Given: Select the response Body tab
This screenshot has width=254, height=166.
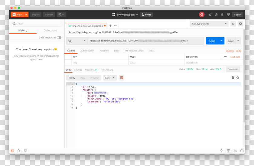Looking at the screenshot, I should [x=68, y=70].
